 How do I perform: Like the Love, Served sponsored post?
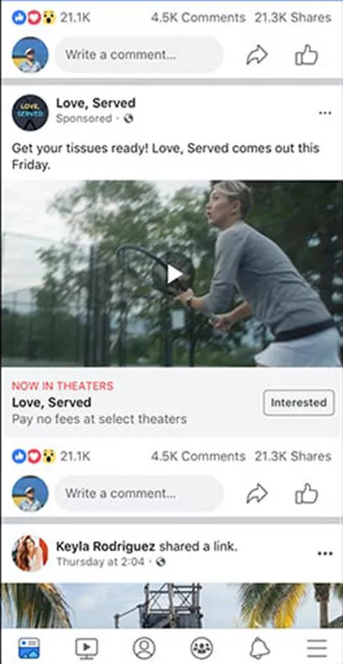point(306,493)
